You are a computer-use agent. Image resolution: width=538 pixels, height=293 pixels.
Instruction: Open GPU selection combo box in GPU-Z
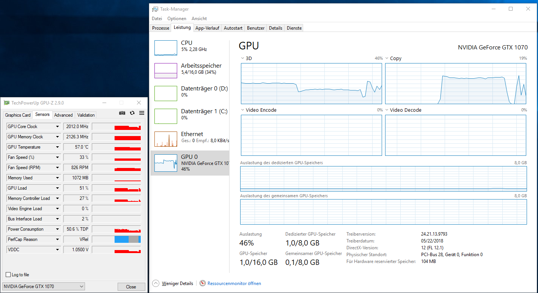44,287
